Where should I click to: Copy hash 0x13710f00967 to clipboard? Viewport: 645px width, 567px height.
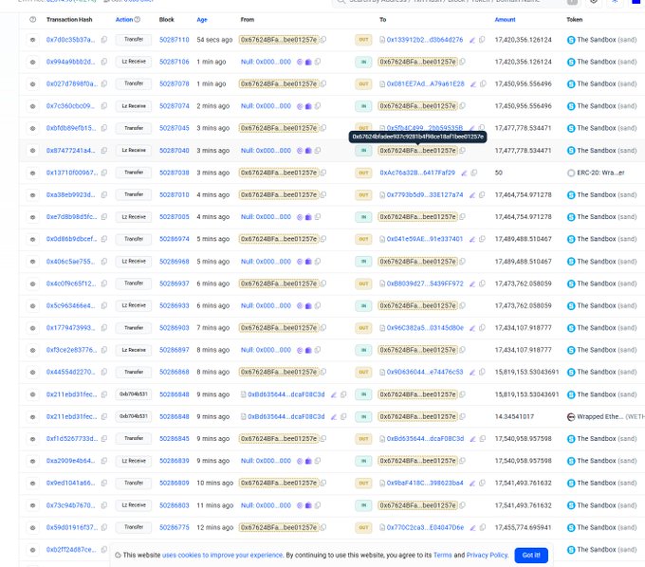(x=104, y=173)
